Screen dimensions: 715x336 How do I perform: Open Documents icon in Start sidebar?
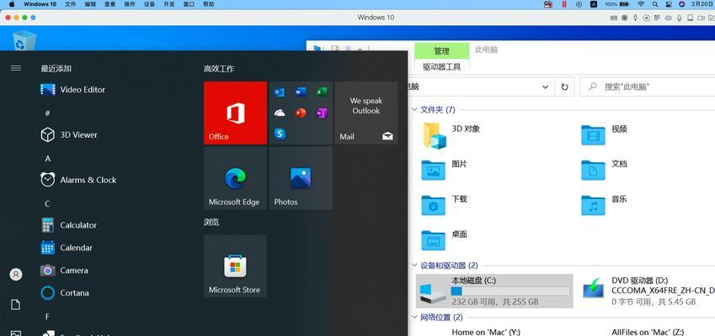pyautogui.click(x=16, y=305)
